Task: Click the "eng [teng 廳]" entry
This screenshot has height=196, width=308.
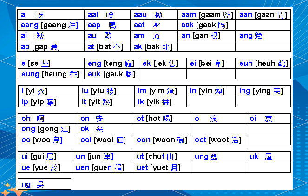Action: click(x=110, y=63)
